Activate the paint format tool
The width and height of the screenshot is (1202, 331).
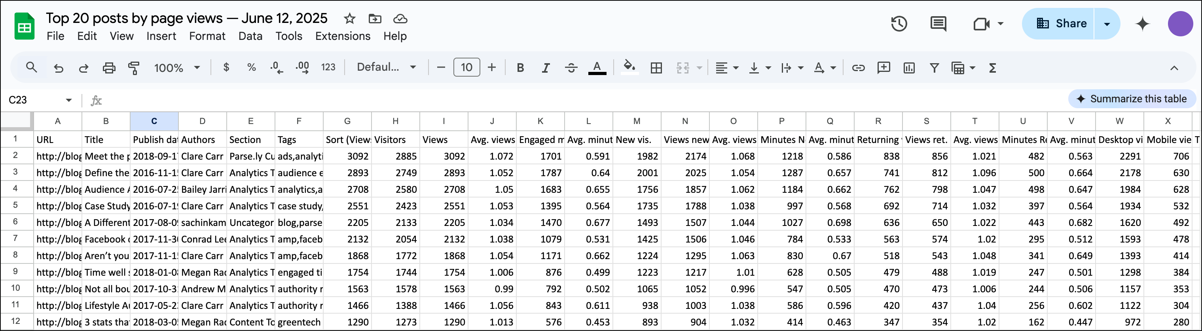134,68
